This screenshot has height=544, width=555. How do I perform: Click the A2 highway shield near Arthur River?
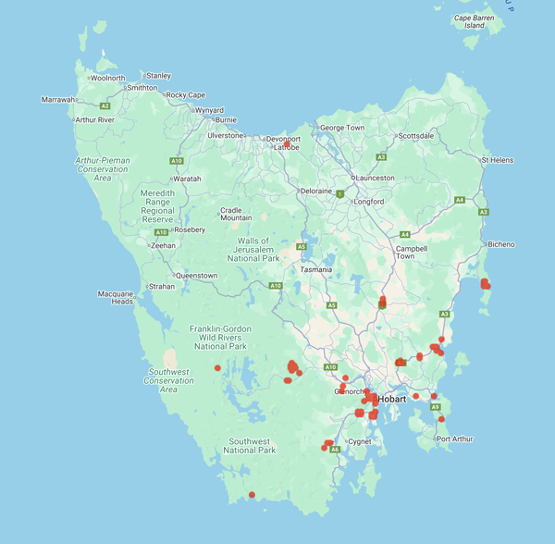point(105,106)
